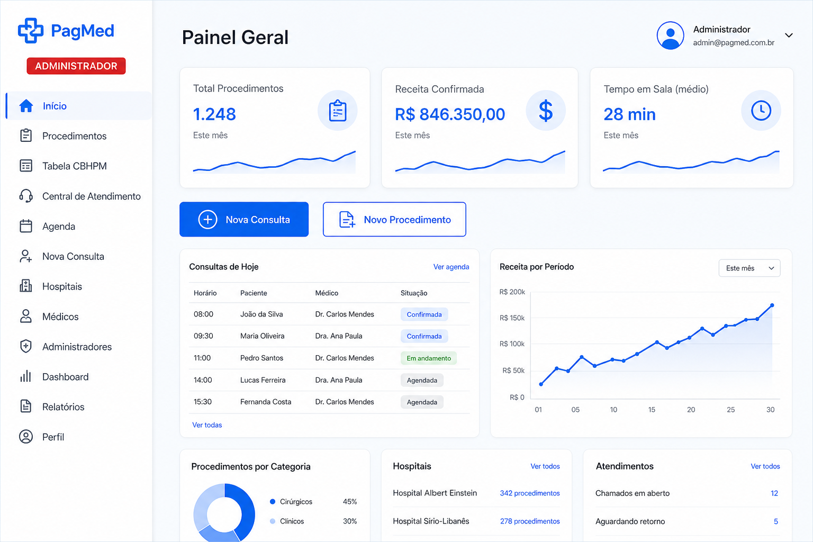This screenshot has height=542, width=813.
Task: Click the Novo Procedimento button
Action: coord(394,219)
